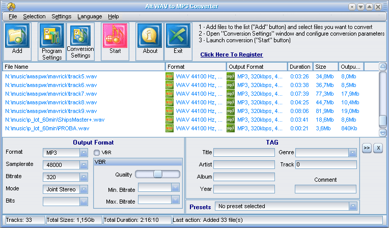Open the Max. Bitrate dropdown
The height and width of the screenshot is (228, 389).
(175, 199)
